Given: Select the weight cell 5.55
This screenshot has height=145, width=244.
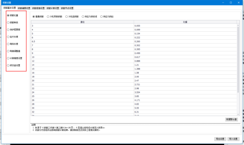Looking at the screenshot, I should [185, 108].
